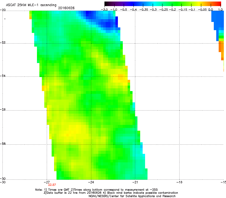Click the -1.0 color scale label

(114, 10)
